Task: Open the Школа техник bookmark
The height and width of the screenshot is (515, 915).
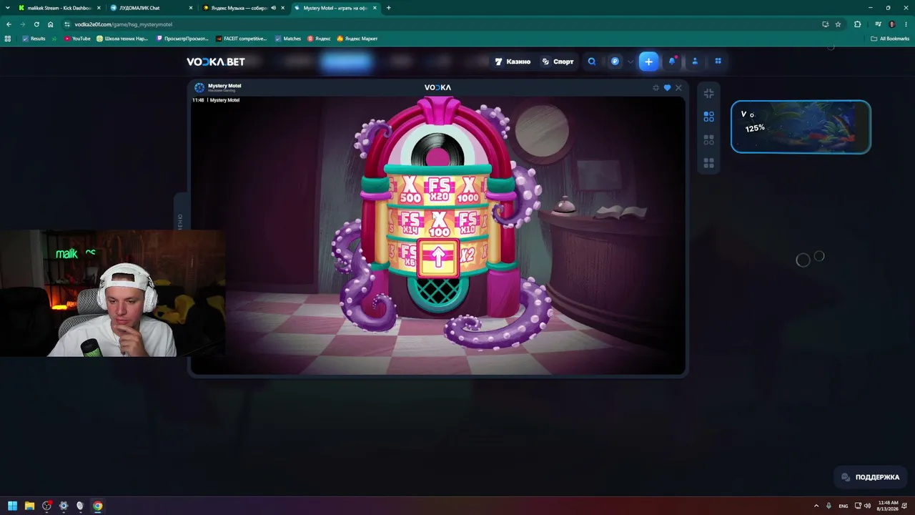Action: coord(122,39)
